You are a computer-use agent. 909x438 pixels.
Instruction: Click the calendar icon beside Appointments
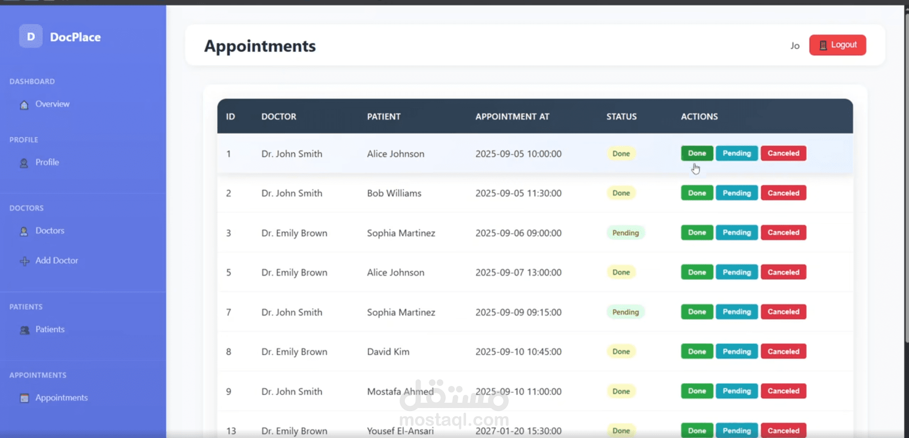pyautogui.click(x=24, y=398)
